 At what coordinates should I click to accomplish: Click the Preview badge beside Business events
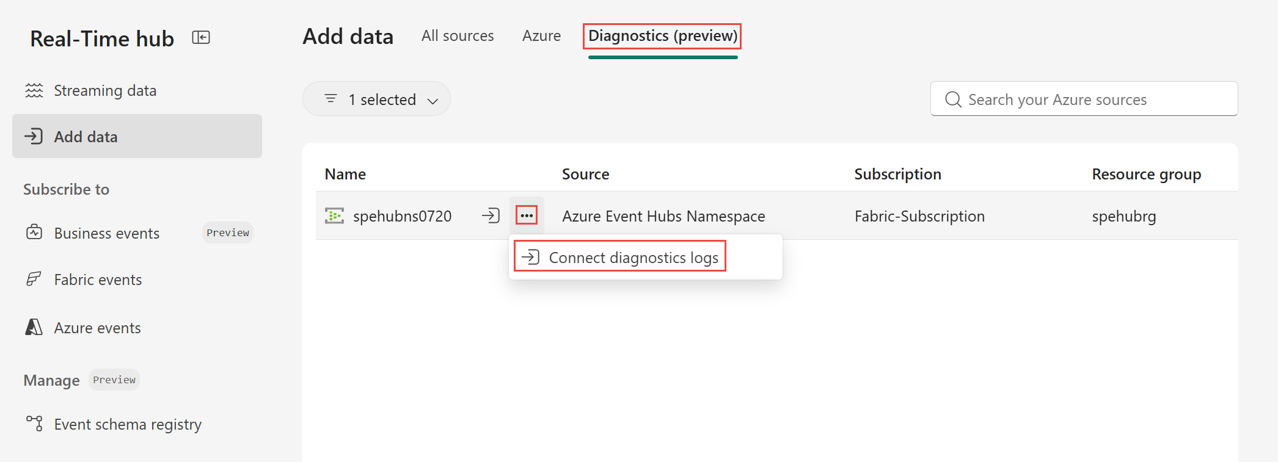tap(228, 233)
